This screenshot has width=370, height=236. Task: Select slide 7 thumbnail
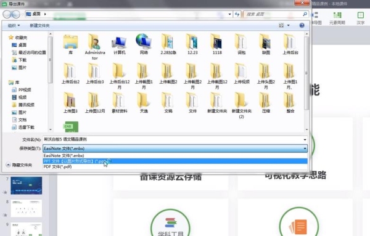coord(26,185)
